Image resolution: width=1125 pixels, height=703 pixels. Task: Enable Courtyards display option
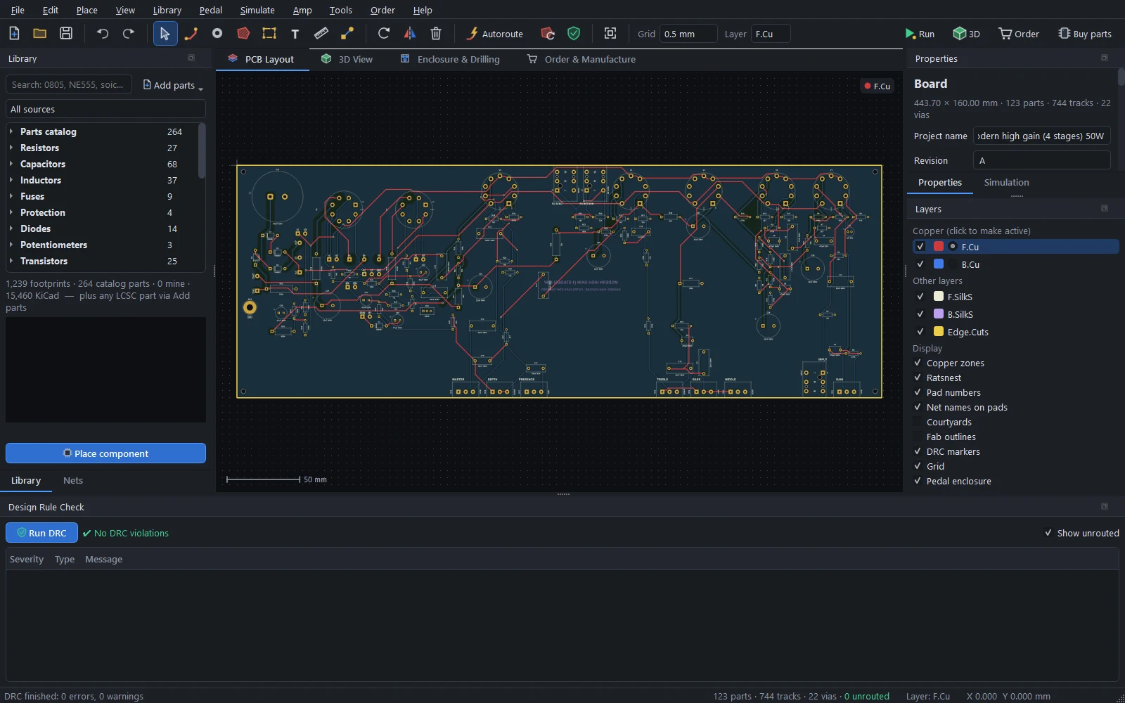click(918, 422)
